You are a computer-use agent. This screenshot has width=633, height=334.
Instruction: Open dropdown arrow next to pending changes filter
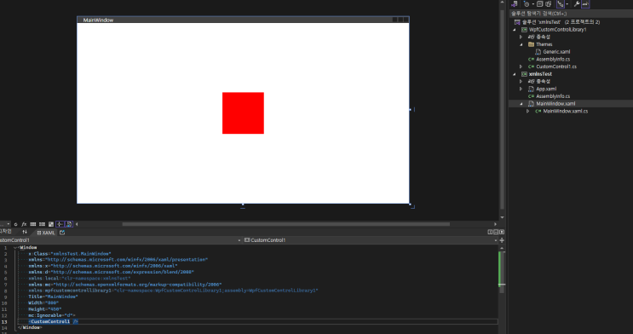(532, 4)
